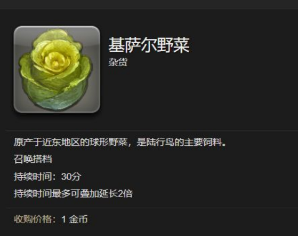Click the dark top bar of the panel
298x236 pixels.
149,4
